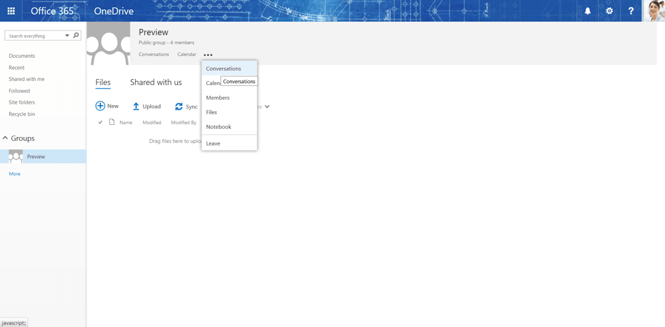
Task: Switch to the Shared with us tab
Action: tap(156, 82)
